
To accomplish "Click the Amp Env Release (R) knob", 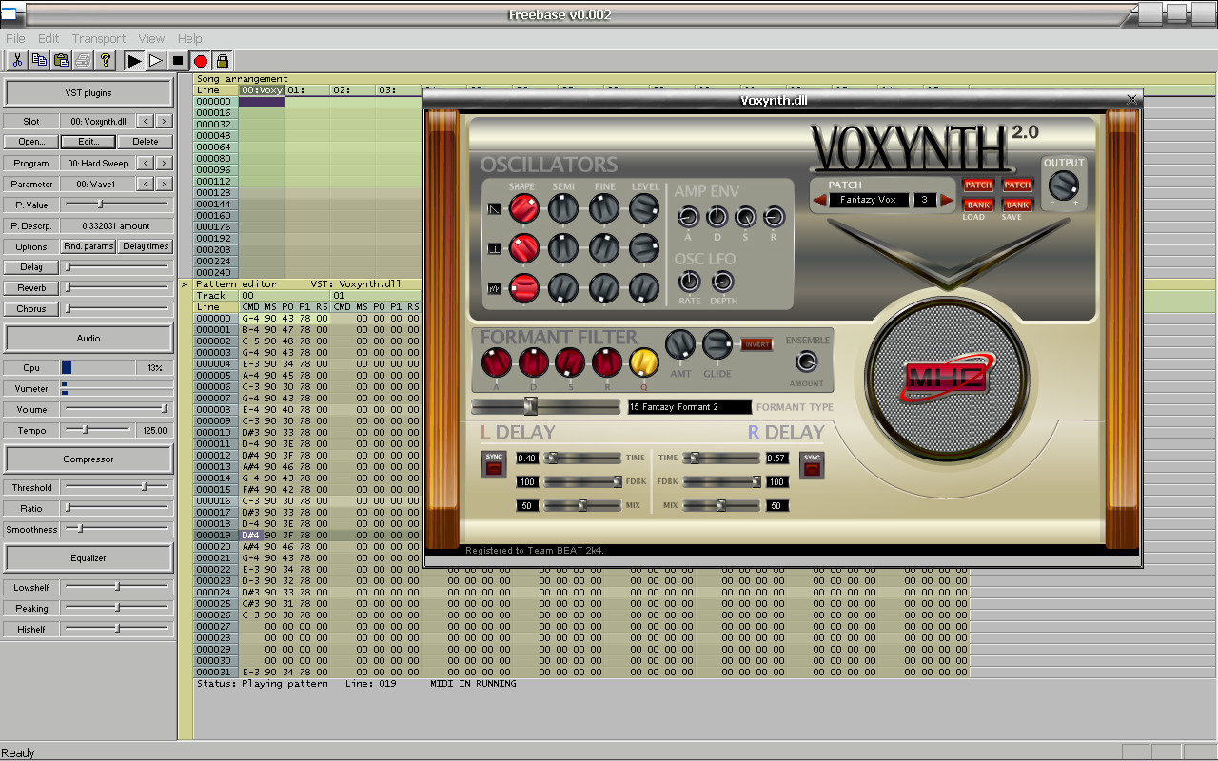I will (x=775, y=218).
